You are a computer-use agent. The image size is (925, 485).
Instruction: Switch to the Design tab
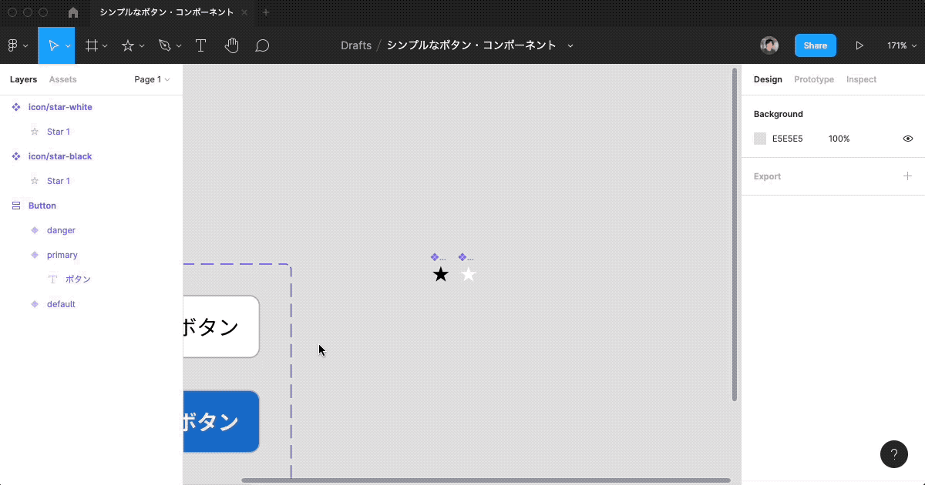tap(768, 79)
